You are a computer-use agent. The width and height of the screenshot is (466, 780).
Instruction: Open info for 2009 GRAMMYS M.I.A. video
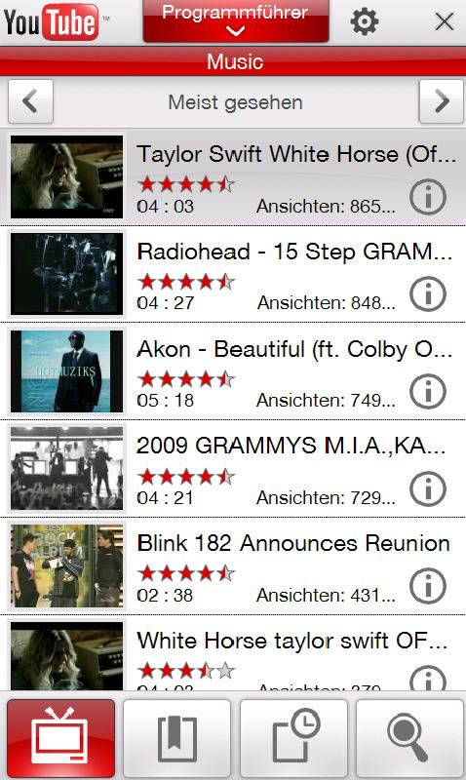[428, 488]
